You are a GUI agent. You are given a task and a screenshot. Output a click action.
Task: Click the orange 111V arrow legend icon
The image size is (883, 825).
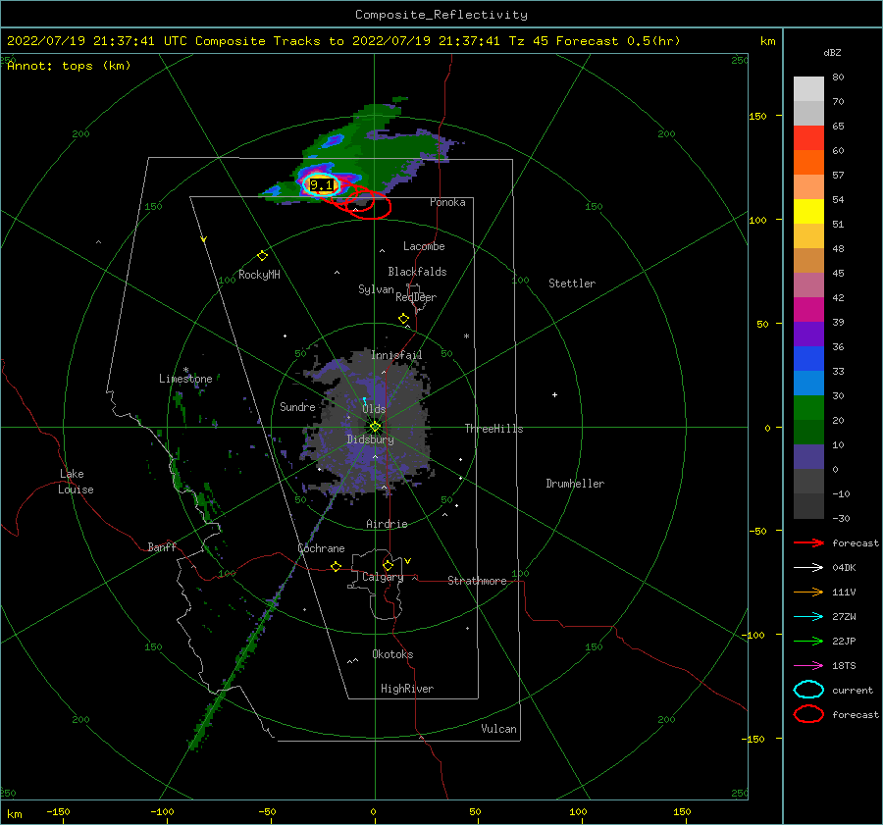808,592
